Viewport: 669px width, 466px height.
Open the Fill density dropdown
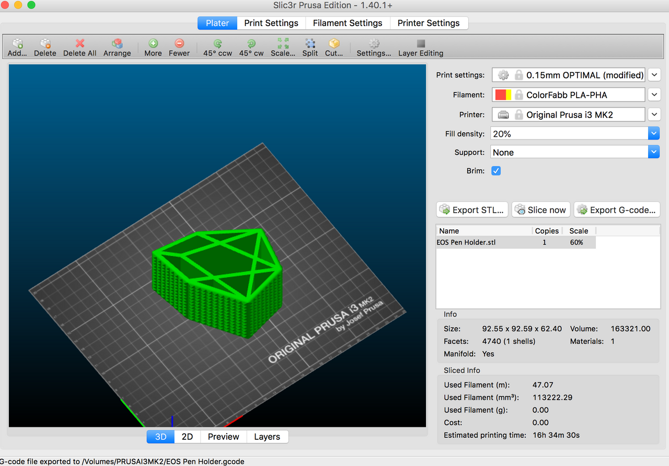(654, 134)
